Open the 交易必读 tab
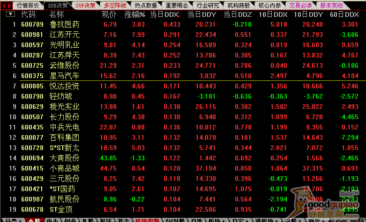The image size is (366, 222). coord(300,5)
